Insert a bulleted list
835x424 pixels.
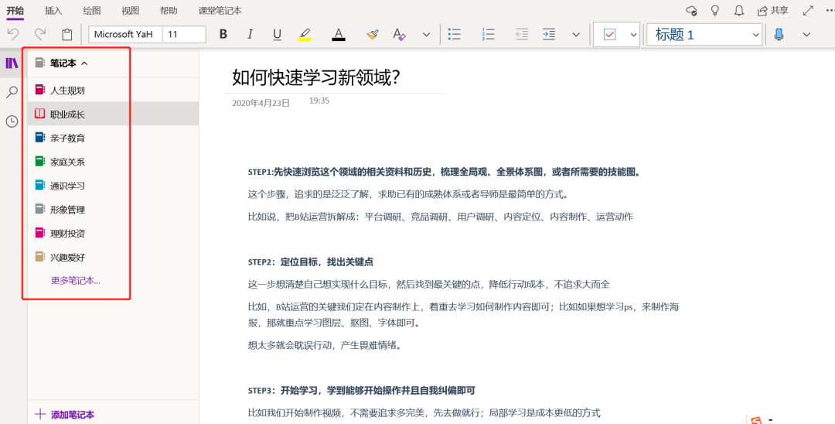point(455,35)
